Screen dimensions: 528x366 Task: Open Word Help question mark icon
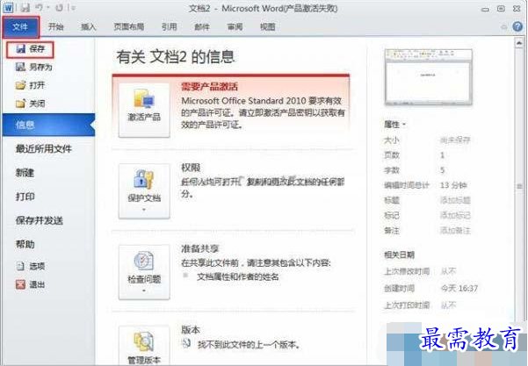click(x=517, y=26)
